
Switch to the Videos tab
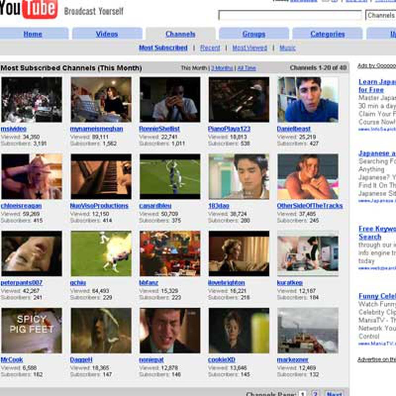107,34
